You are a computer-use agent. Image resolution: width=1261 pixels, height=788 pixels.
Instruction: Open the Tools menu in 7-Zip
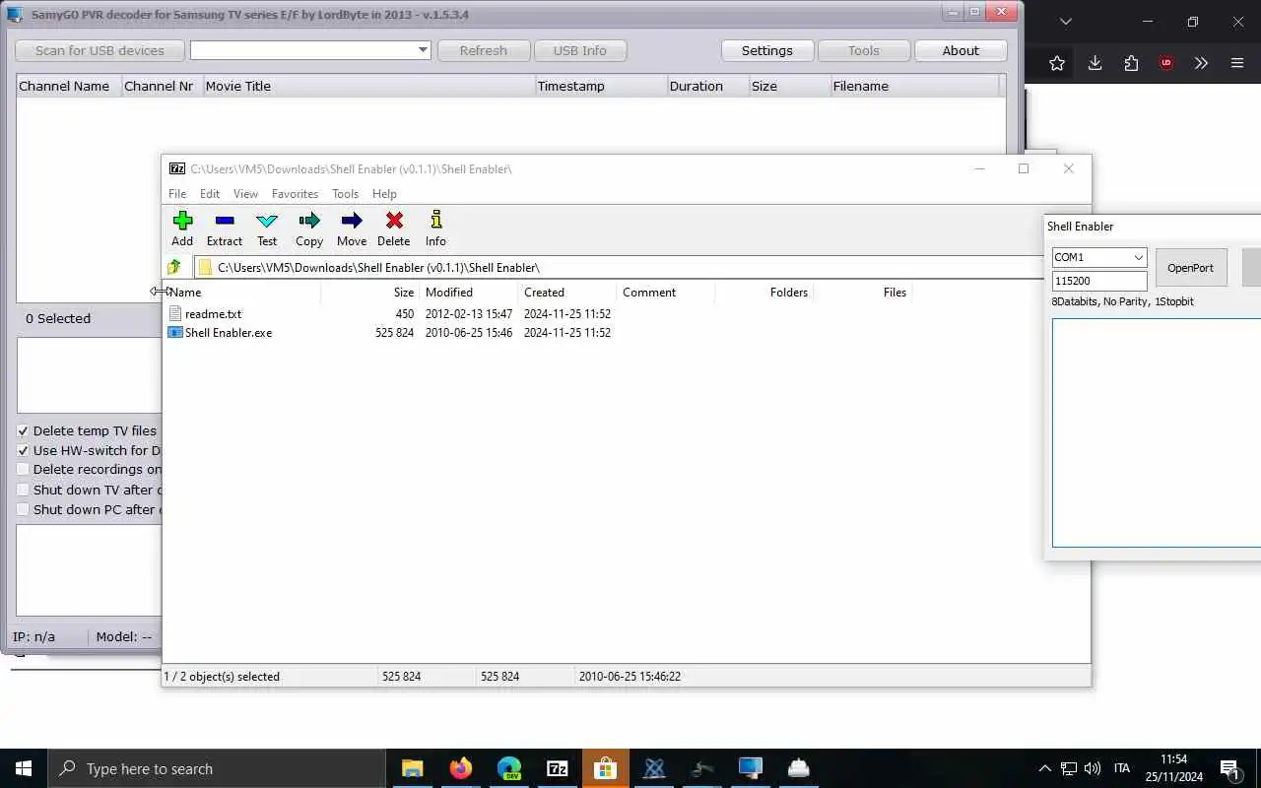point(345,194)
